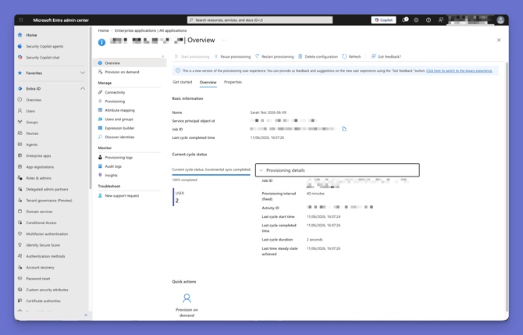523x335 pixels.
Task: Open Devices in the sidebar
Action: pos(32,134)
